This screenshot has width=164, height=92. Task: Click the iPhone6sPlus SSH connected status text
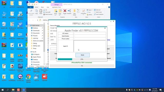pyautogui.click(x=82, y=63)
